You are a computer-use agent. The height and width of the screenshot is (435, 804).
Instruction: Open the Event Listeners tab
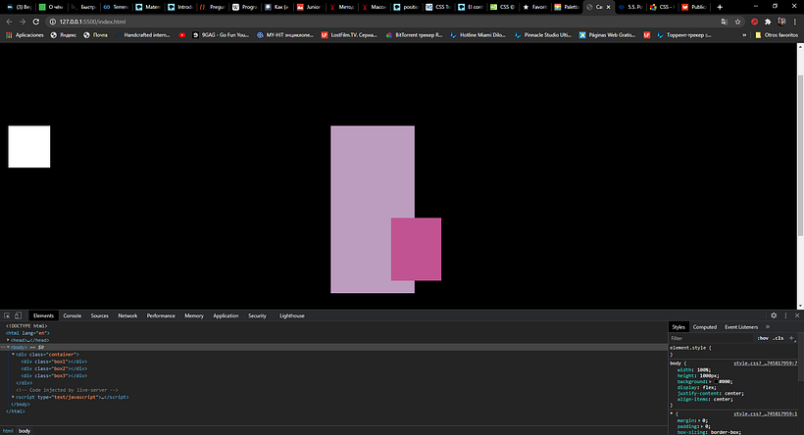(x=741, y=327)
